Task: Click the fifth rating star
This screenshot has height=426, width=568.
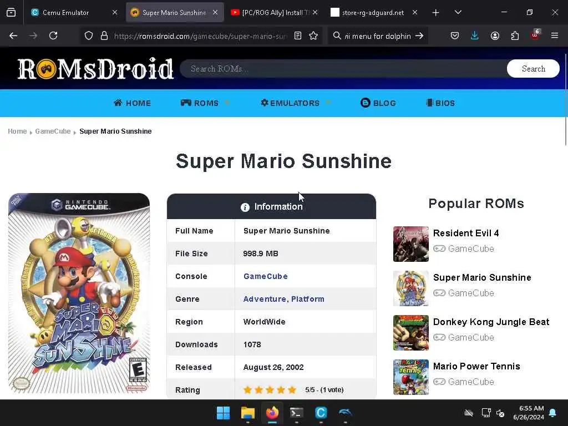Action: coord(292,390)
